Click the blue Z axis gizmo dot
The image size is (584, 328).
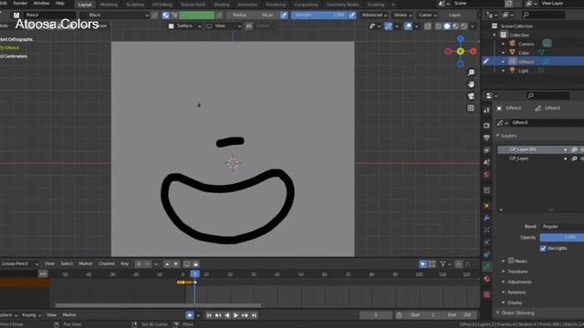coord(461,39)
